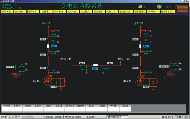Click the white breaker symbol beside 104
Image resolution: width=190 pixels, height=119 pixels.
[140, 46]
